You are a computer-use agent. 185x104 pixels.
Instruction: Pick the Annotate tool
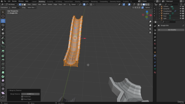pyautogui.click(x=3, y=38)
